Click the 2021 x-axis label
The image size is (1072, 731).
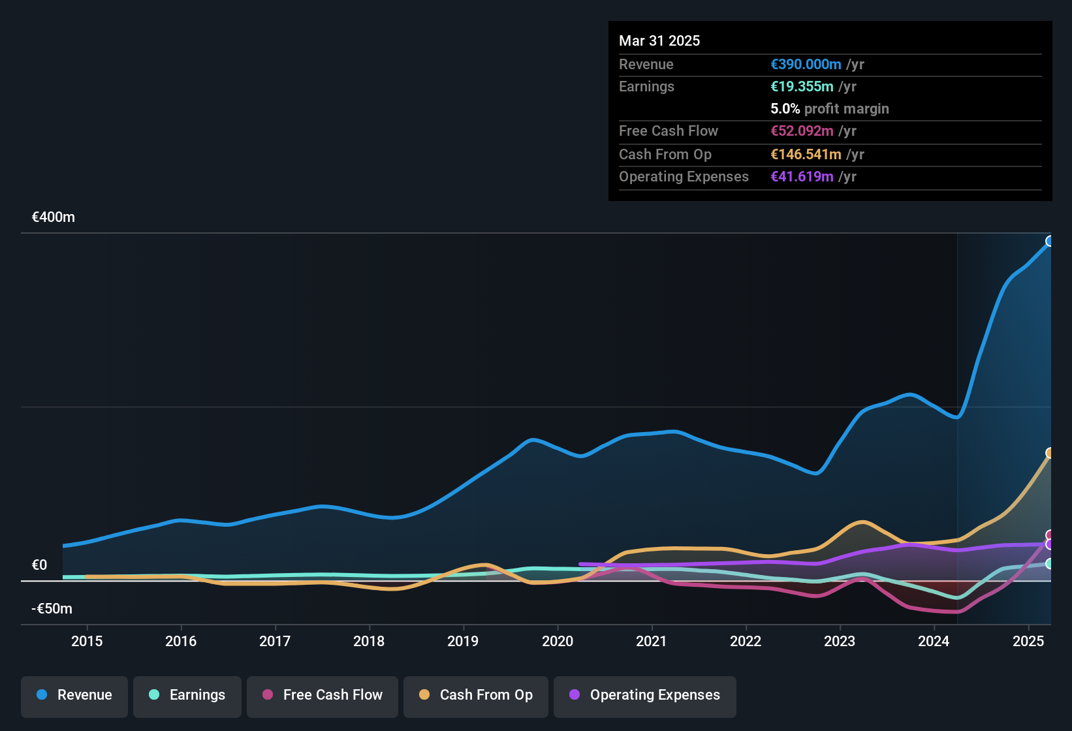tap(652, 641)
